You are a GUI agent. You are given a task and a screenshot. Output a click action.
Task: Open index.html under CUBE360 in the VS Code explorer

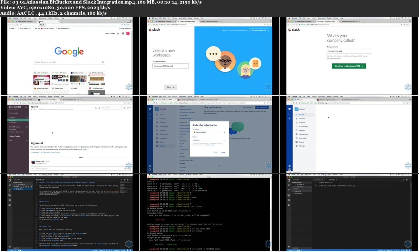[298, 191]
